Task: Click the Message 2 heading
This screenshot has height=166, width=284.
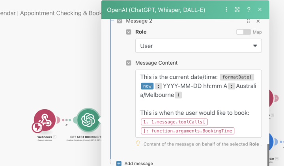Action: tap(139, 21)
